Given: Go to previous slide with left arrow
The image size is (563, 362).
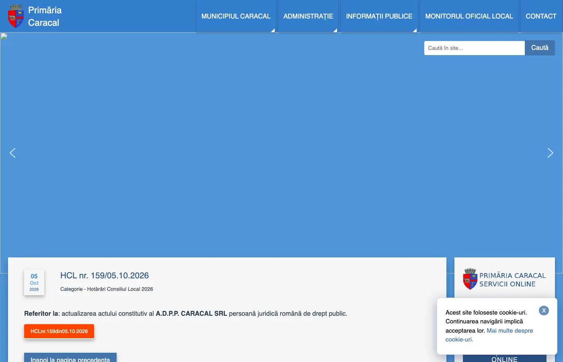Looking at the screenshot, I should coord(12,153).
